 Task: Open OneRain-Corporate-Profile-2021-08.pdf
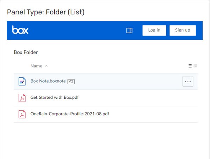[x=70, y=114]
